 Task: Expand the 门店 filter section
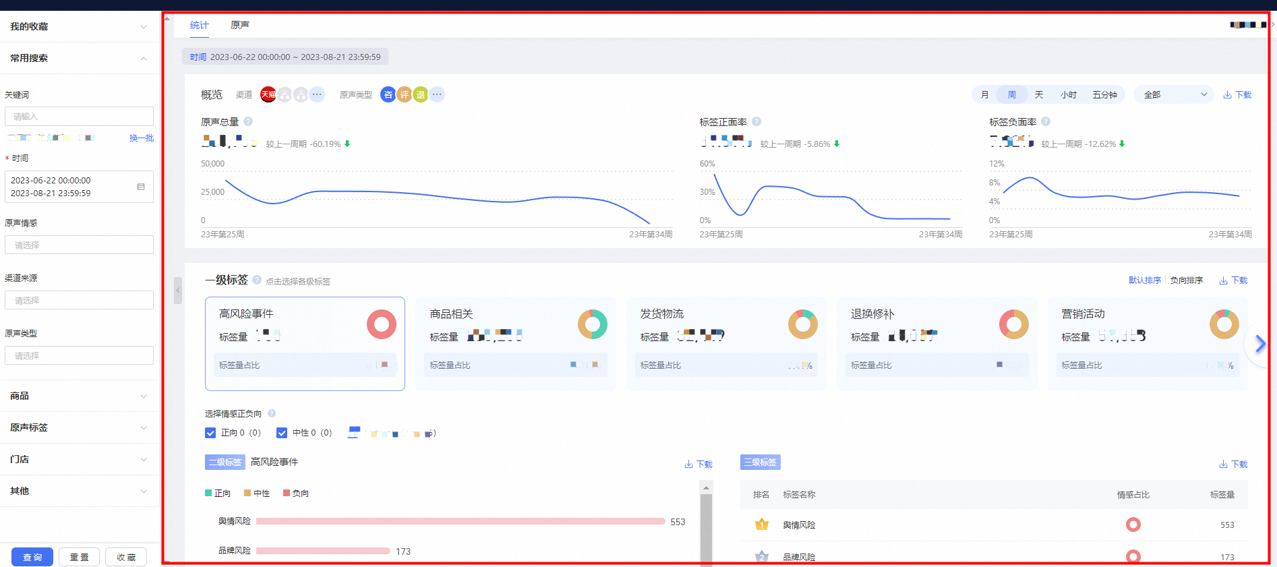coord(80,459)
